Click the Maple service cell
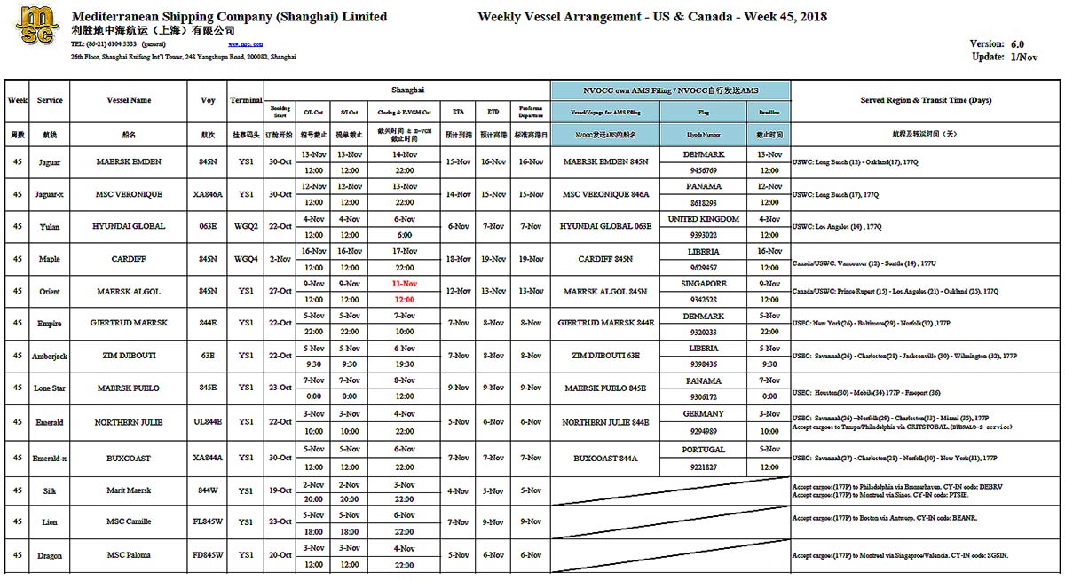The width and height of the screenshot is (1065, 580). click(50, 259)
